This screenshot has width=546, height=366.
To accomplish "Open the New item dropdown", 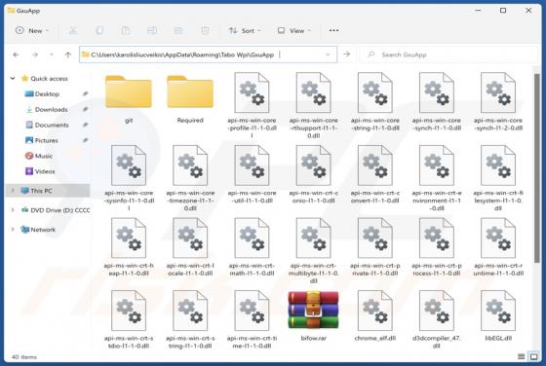I will tap(32, 30).
